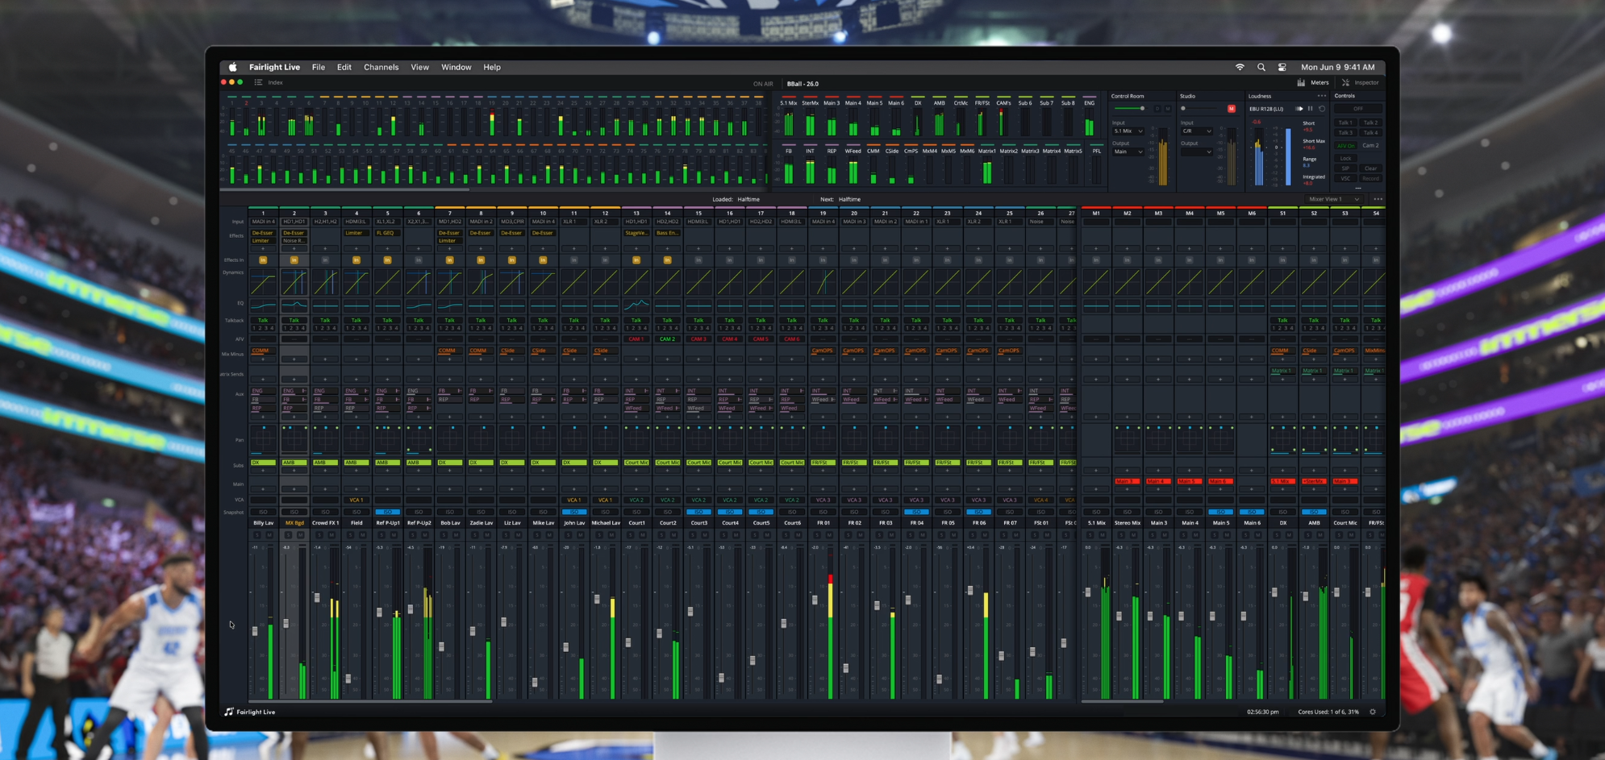The height and width of the screenshot is (760, 1605).
Task: Add a main assignment on channel 4
Action: pyautogui.click(x=356, y=489)
